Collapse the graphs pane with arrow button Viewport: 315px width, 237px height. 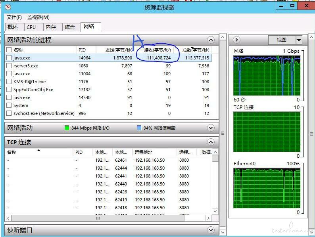[237, 40]
